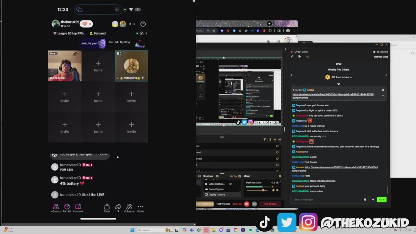Tap My LIVE, My Story banner
The height and width of the screenshot is (234, 416).
coord(127,43)
